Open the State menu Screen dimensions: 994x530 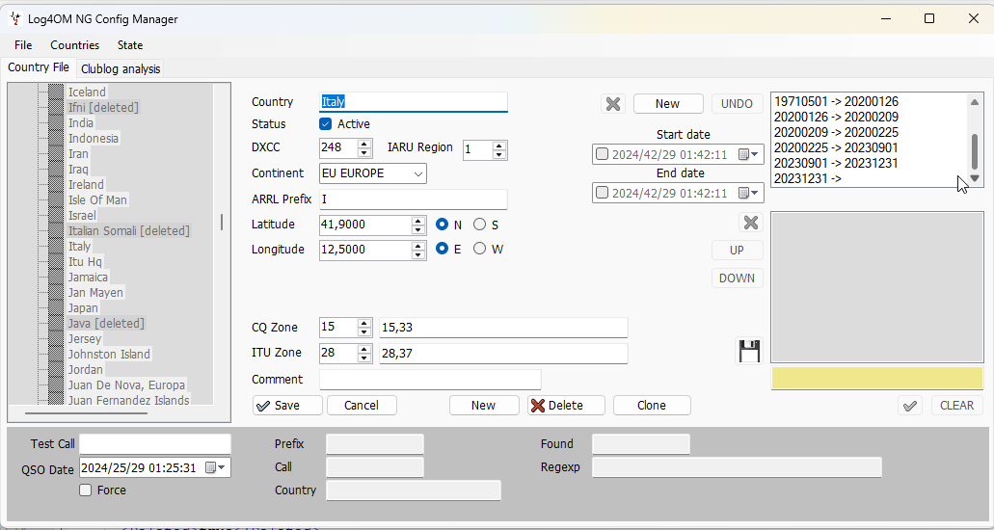[130, 45]
